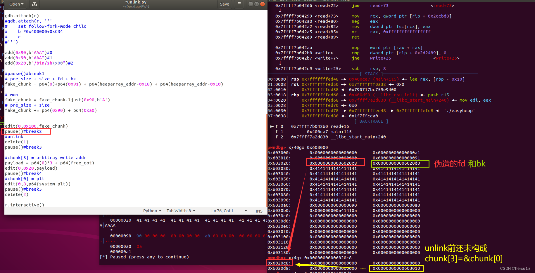Click the '# mem' comment line
535x273 pixels.
[x=12, y=95]
